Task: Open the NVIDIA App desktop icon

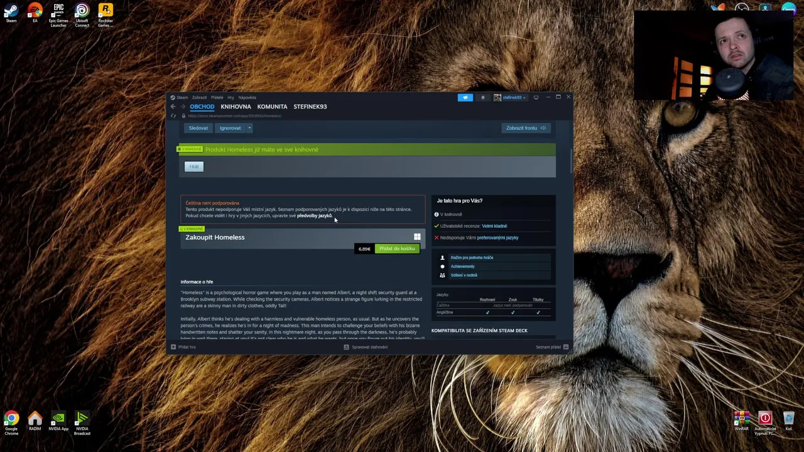Action: 58,421
